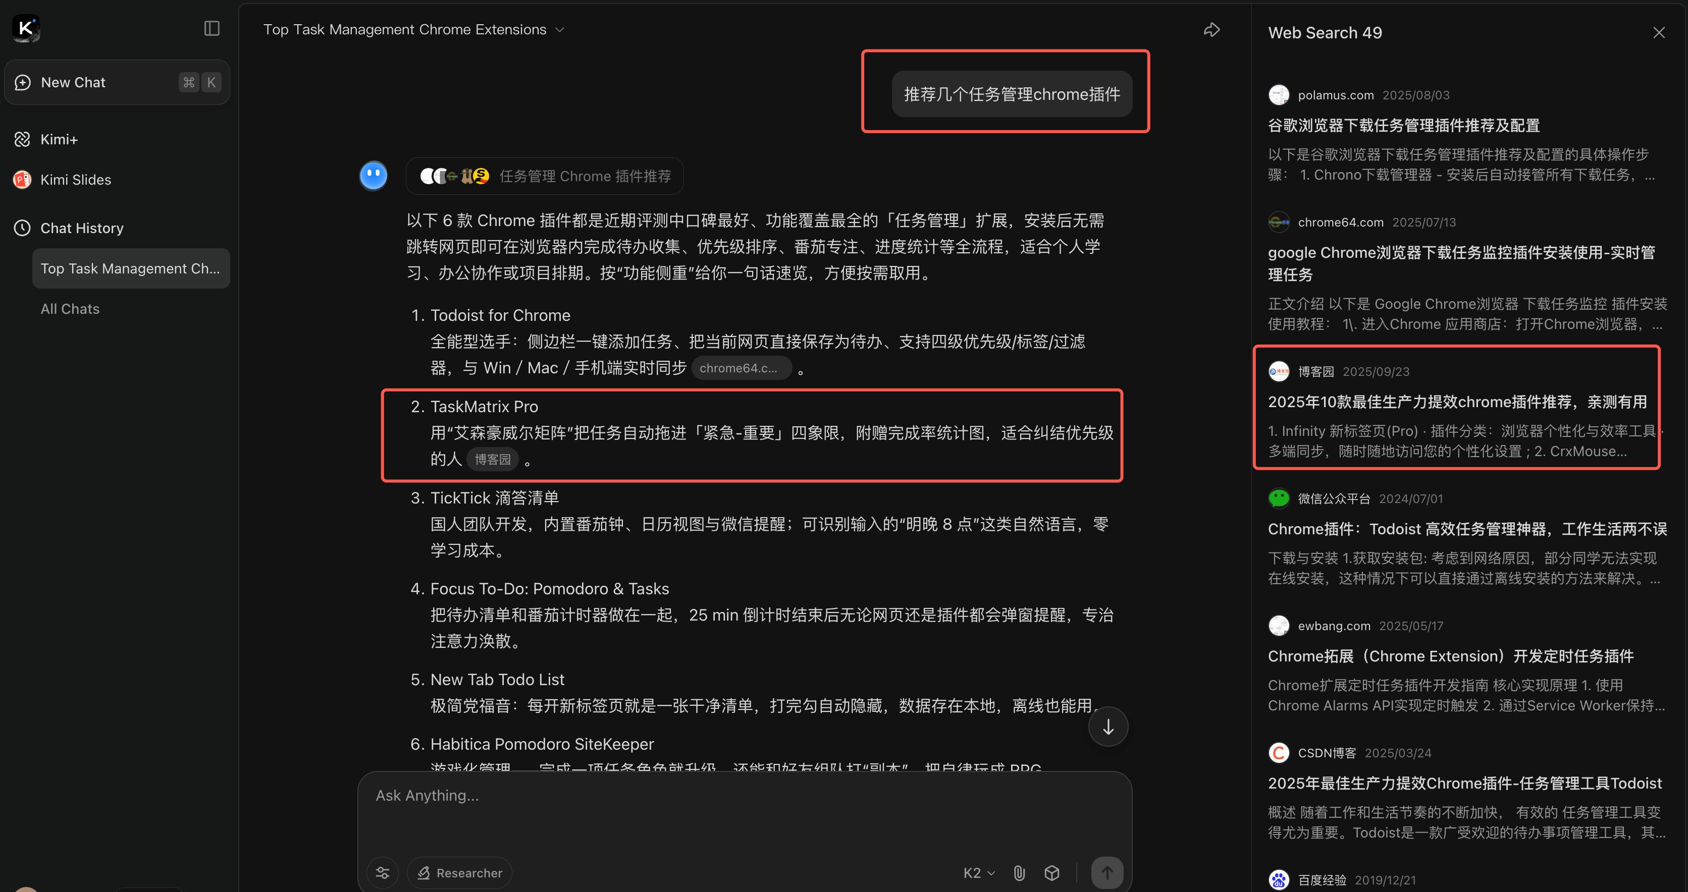Click the share arrow icon

(x=1211, y=30)
